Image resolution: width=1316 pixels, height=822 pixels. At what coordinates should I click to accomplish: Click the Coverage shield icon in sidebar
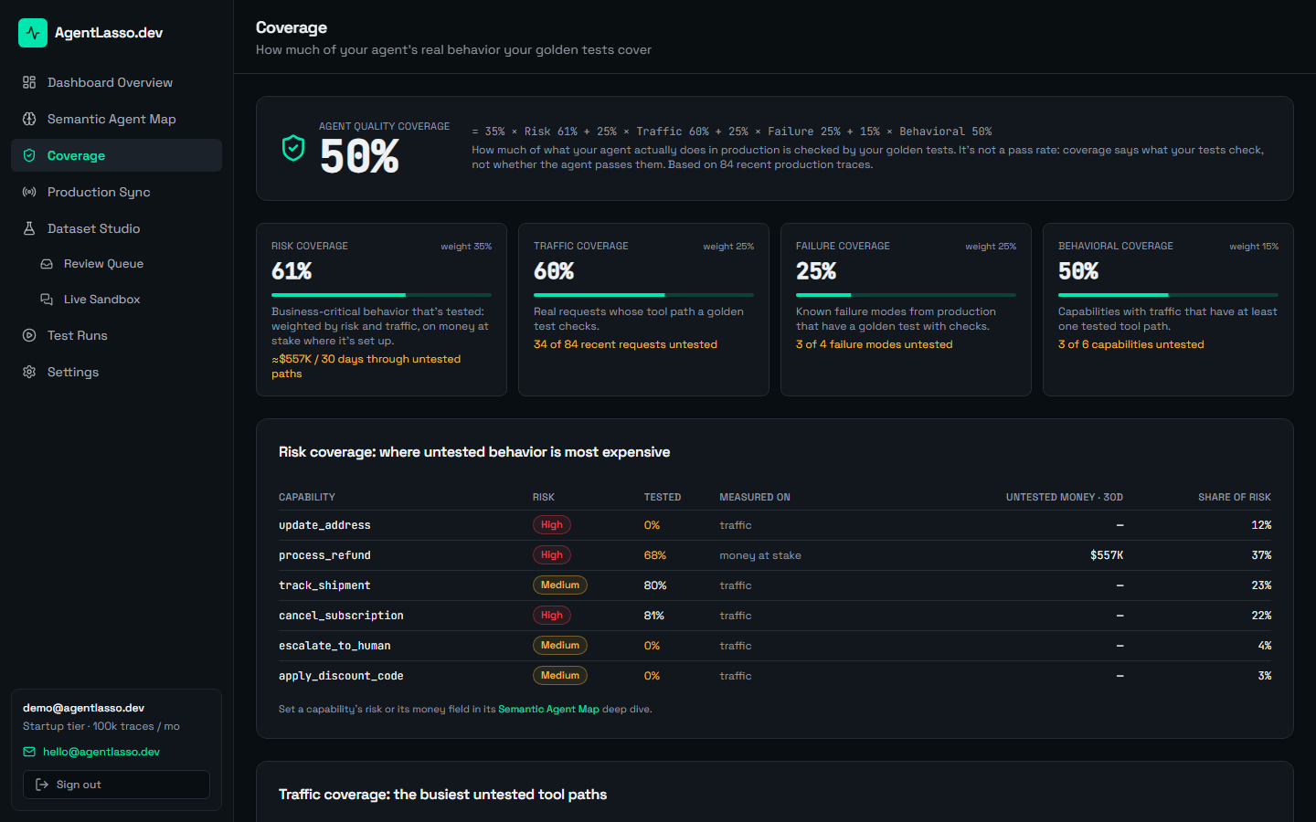click(x=29, y=155)
